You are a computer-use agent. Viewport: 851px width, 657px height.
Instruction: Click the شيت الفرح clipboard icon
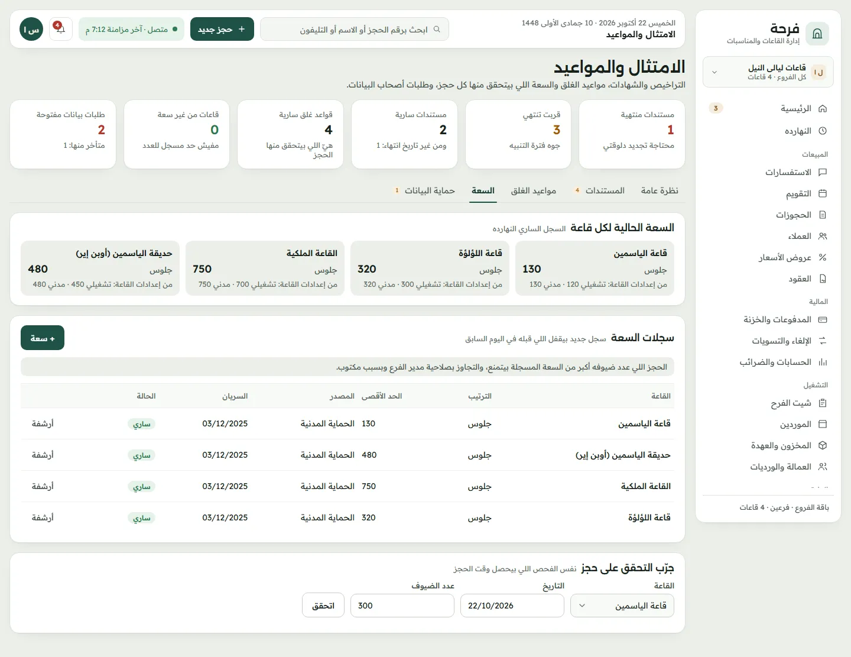click(823, 403)
